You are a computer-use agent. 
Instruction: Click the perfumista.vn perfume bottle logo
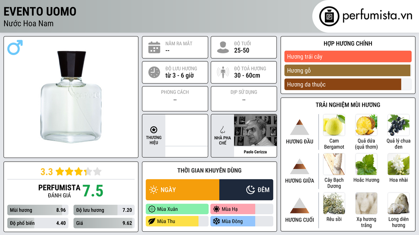point(329,16)
